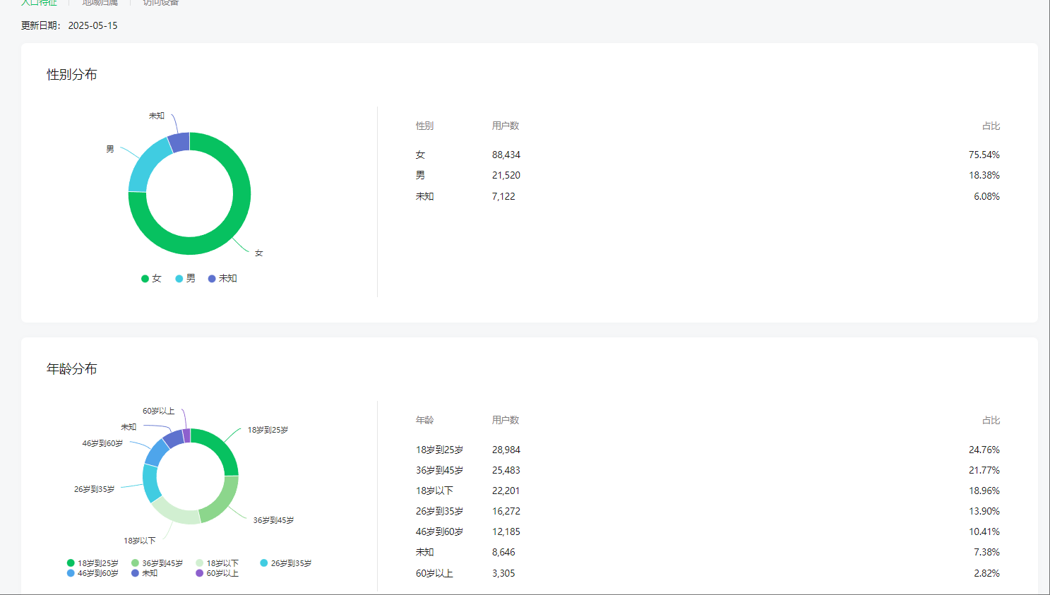The height and width of the screenshot is (595, 1050).
Task: Toggle 未知 legend item under gender donut
Action: point(222,279)
